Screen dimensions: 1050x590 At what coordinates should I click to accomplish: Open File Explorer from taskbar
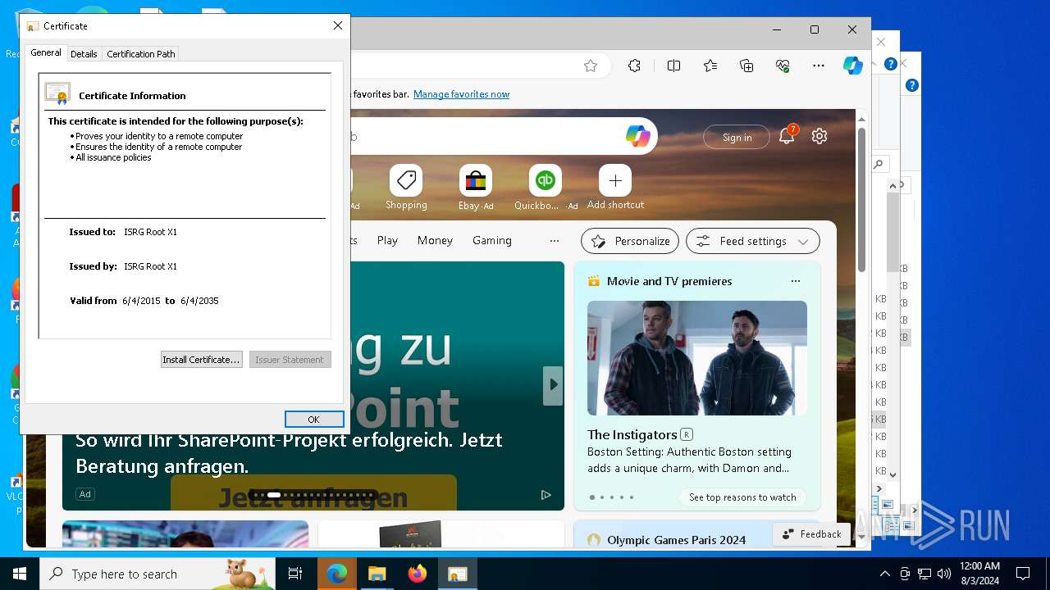pyautogui.click(x=377, y=574)
